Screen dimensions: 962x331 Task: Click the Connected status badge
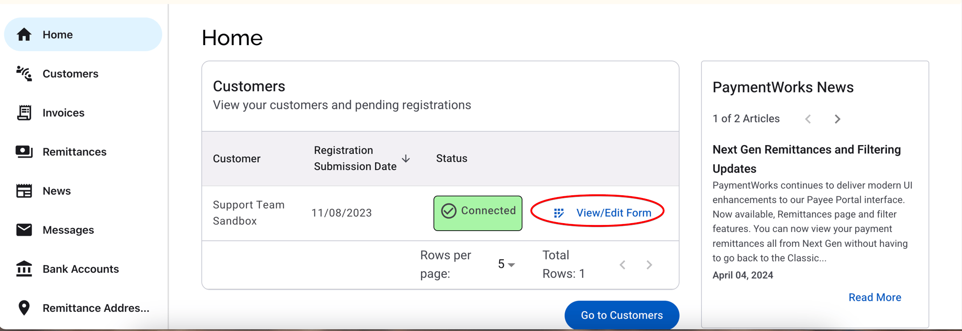click(x=477, y=213)
